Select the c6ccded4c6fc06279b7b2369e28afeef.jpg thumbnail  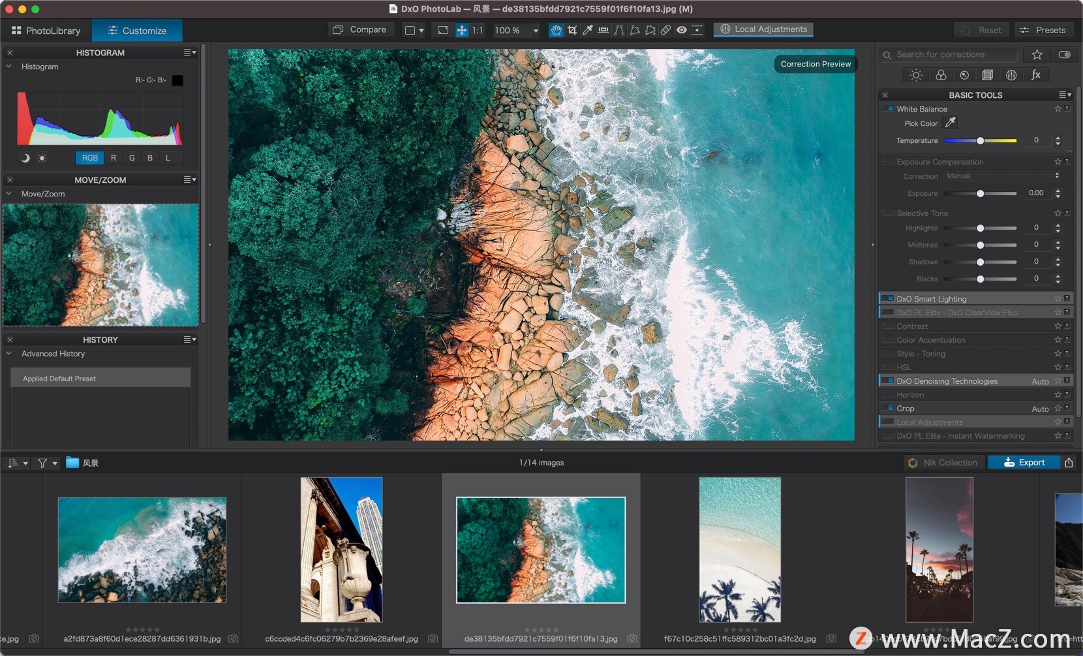(341, 550)
